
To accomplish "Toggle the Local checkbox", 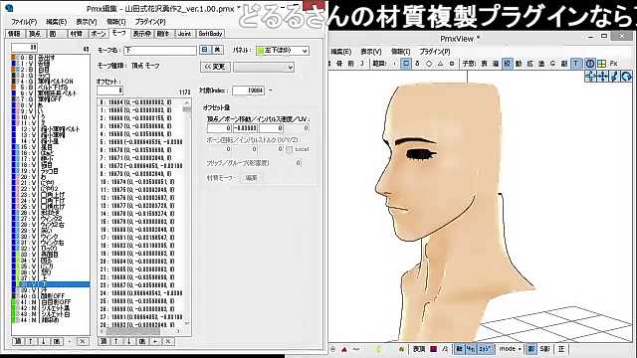I will [x=290, y=149].
